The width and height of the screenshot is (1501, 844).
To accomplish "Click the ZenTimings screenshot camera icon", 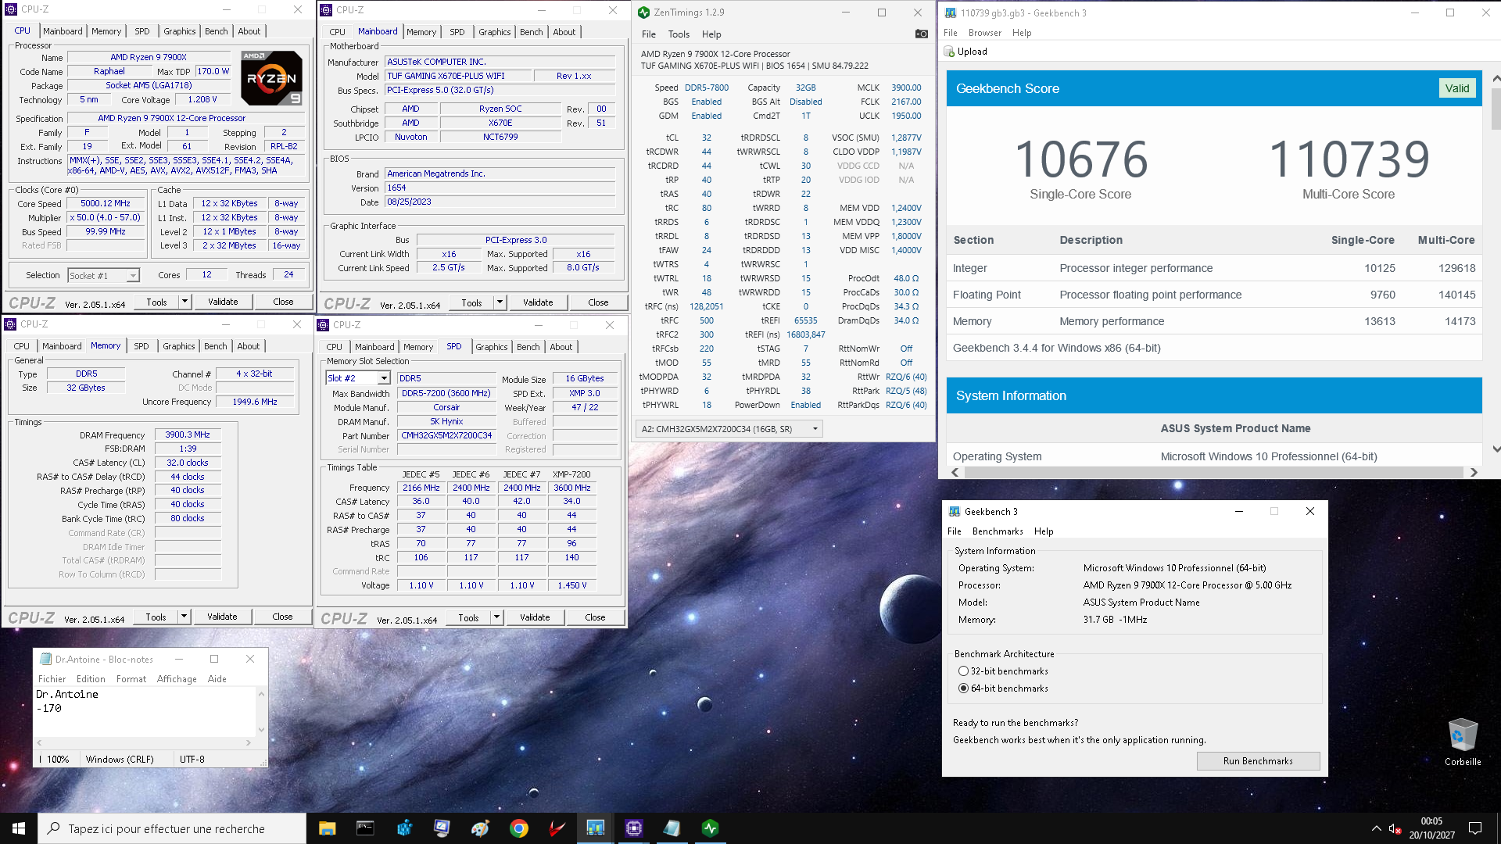I will point(922,34).
